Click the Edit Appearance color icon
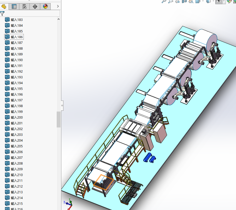 point(229,1)
